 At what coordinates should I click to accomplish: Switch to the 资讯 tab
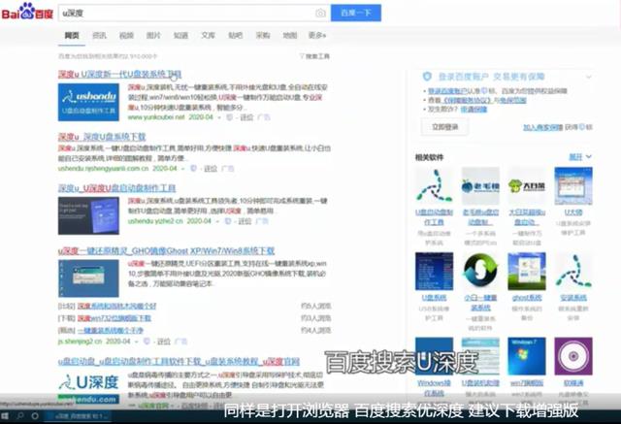99,36
